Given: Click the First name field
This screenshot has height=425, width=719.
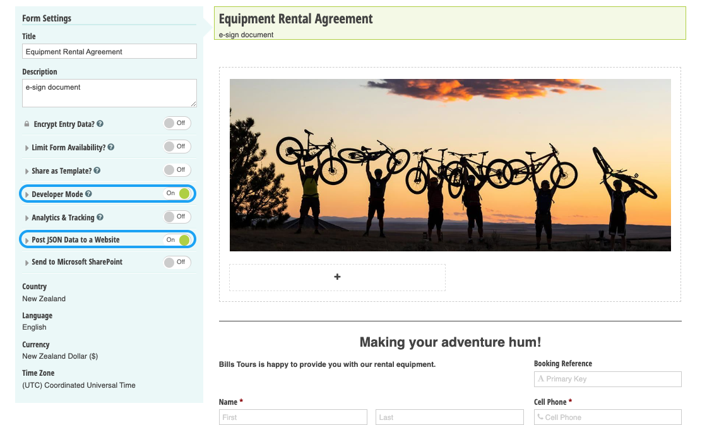Looking at the screenshot, I should [293, 417].
